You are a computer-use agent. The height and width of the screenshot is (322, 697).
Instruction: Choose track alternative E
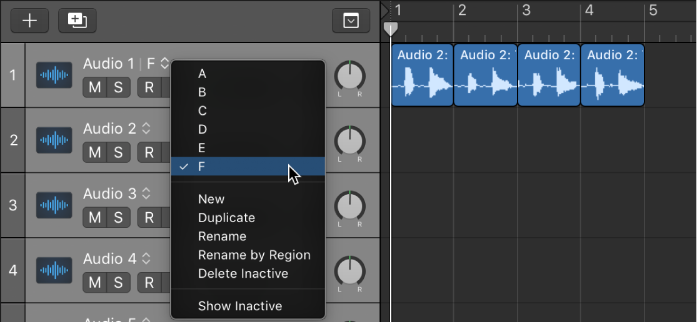248,148
